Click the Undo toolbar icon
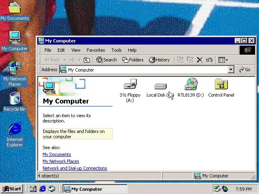Screen dimensions: 259x194 click(209, 60)
